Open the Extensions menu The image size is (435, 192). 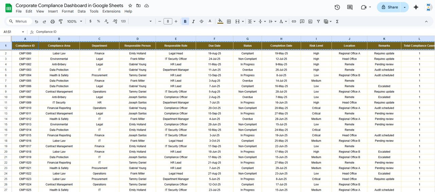(111, 11)
